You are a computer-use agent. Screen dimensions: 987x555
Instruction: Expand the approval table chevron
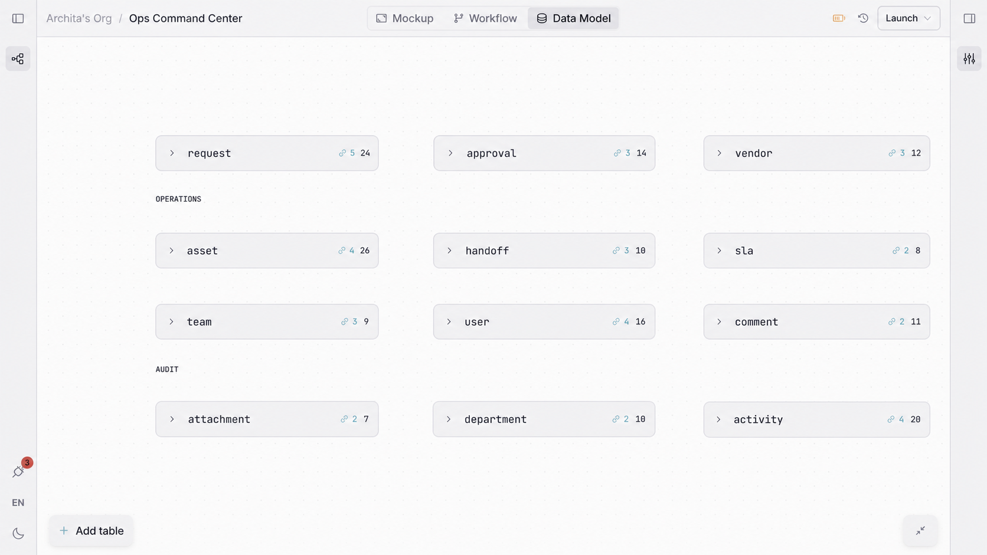point(450,153)
